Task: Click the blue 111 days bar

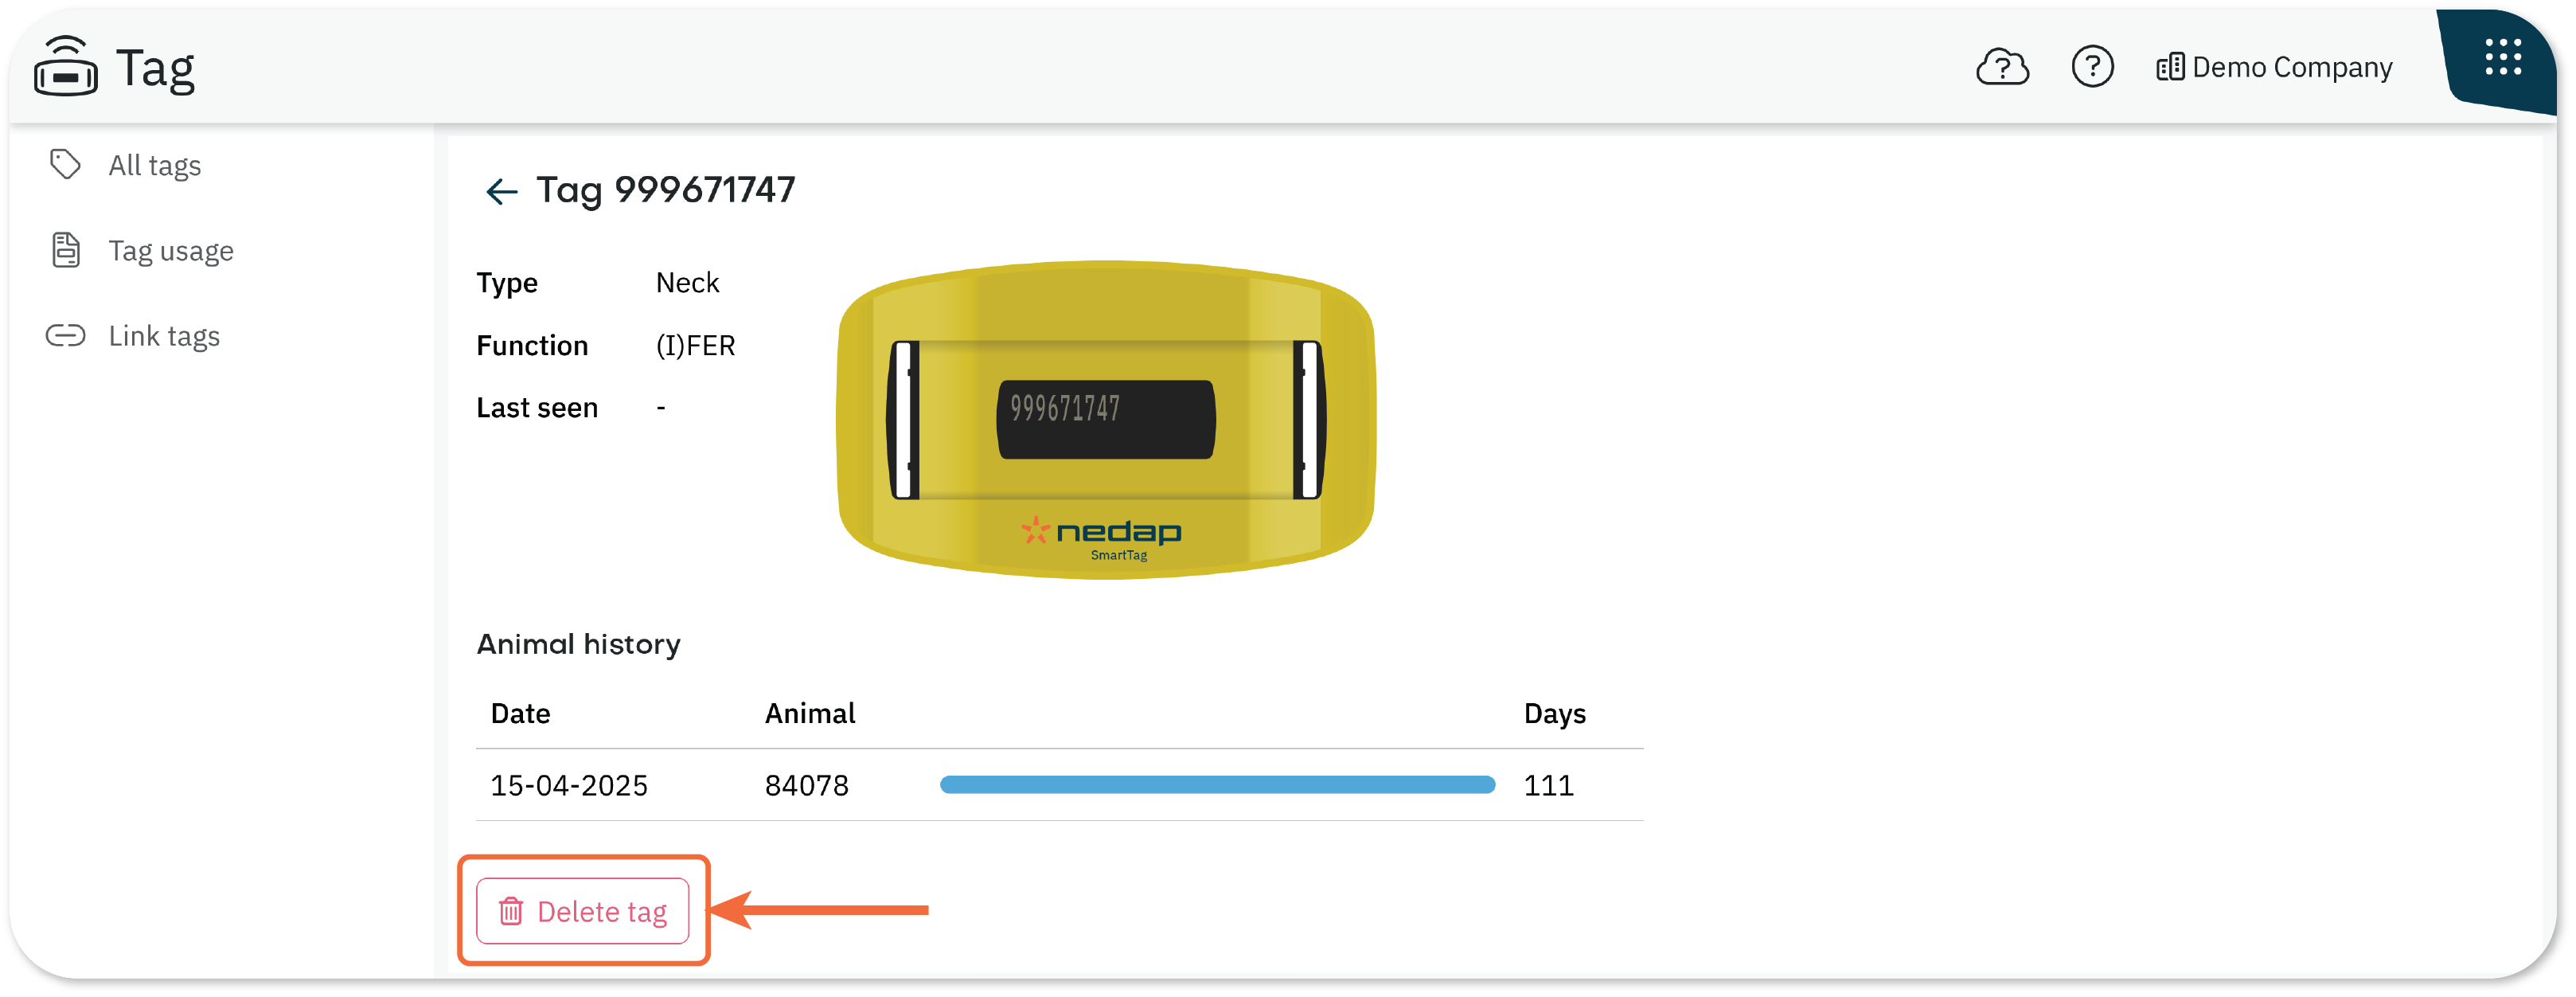Action: coord(1217,786)
